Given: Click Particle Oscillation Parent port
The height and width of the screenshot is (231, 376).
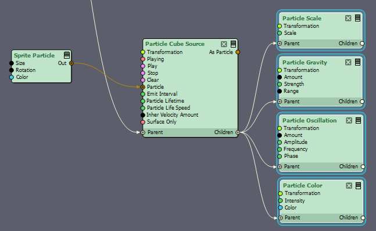Looking at the screenshot, I should coord(280,167).
